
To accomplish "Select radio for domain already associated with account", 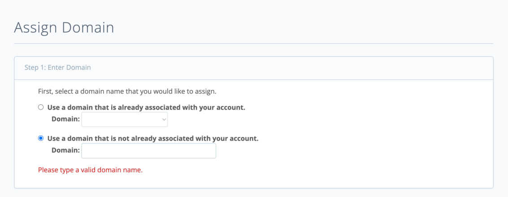I will (41, 107).
